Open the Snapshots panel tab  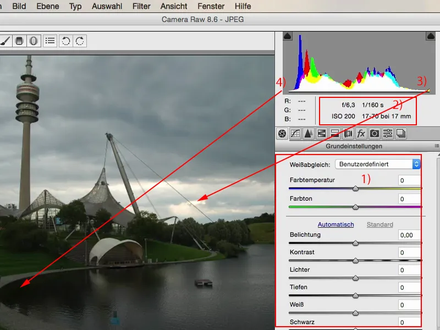pos(401,134)
